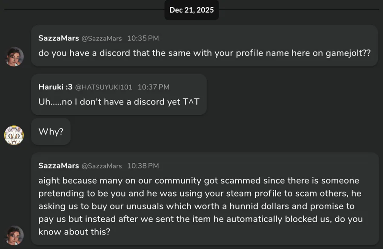
Task: Click SazzaMars avatar beside the discord question
Action: tap(14, 56)
